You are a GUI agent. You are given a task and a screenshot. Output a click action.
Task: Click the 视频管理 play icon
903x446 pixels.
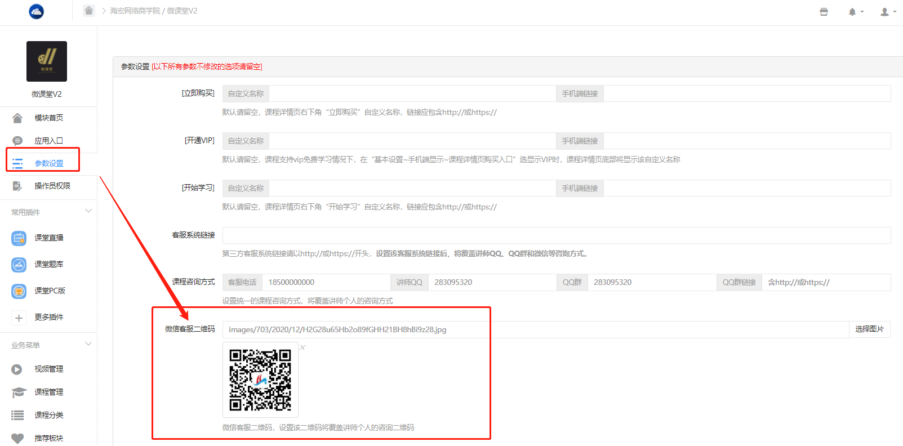(x=17, y=369)
